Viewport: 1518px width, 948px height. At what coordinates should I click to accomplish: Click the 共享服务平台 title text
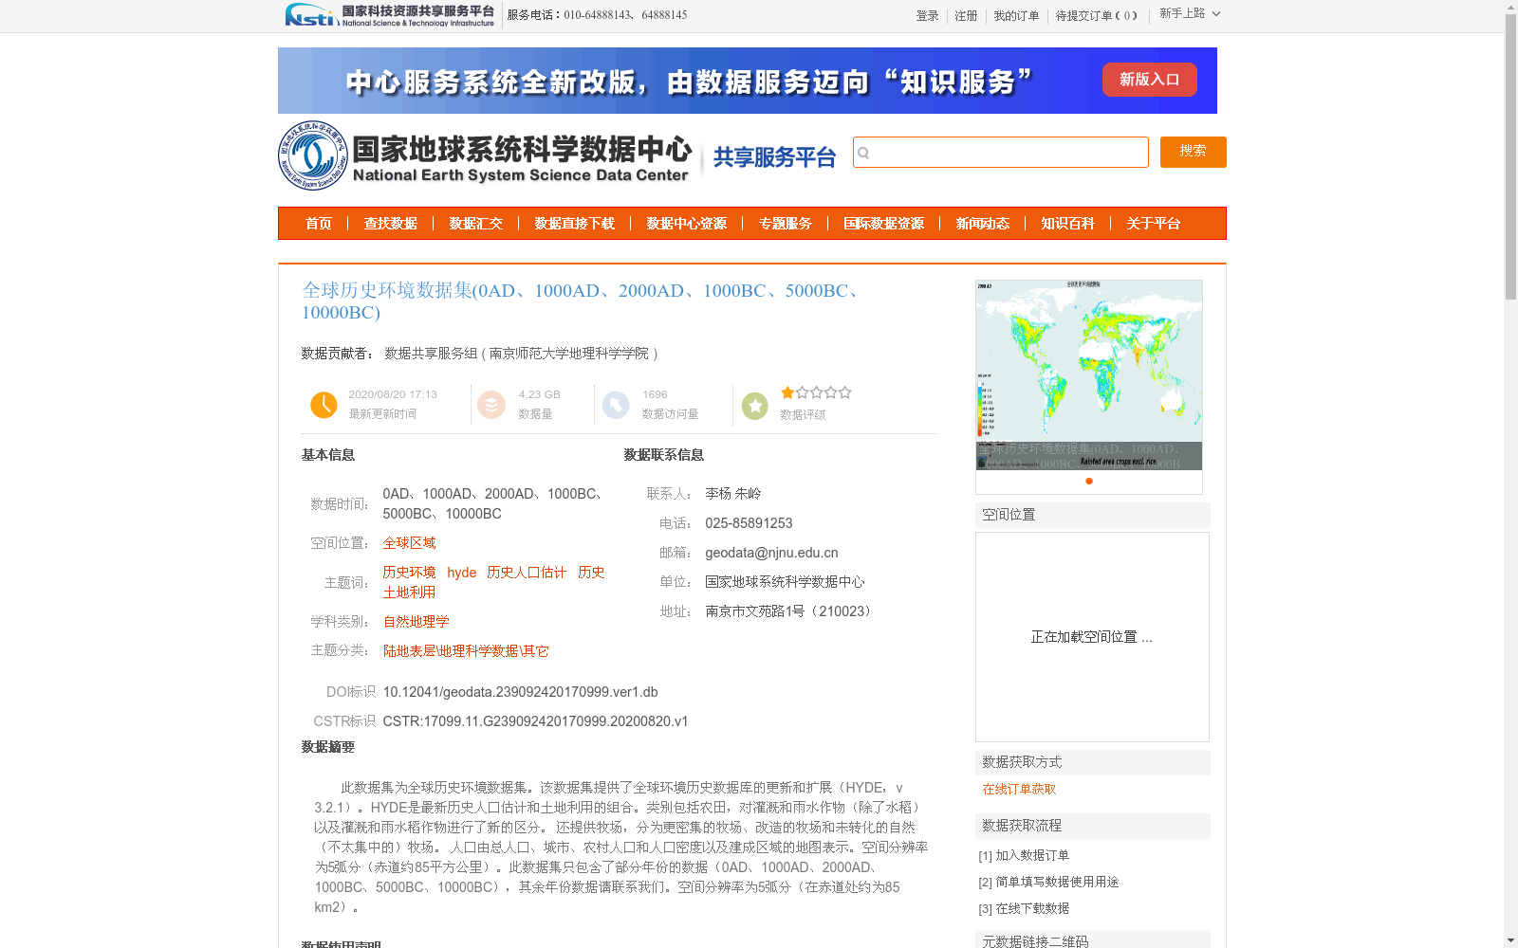(x=774, y=157)
